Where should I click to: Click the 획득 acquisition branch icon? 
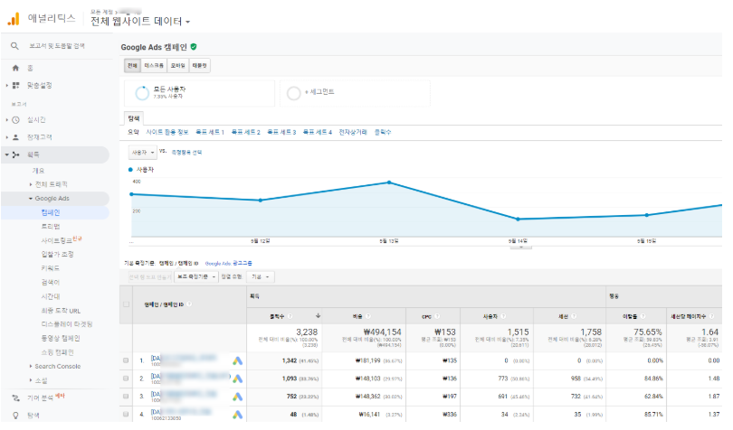[x=16, y=155]
